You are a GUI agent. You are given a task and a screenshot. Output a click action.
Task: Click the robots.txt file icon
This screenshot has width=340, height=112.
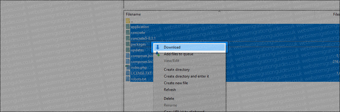coord(128,79)
